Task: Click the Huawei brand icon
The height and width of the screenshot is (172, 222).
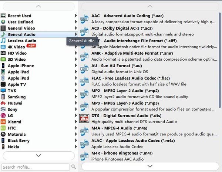Action: pyautogui.click(x=3, y=103)
